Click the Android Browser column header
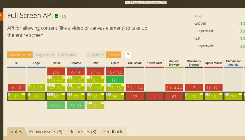The image size is (245, 140). (174, 63)
